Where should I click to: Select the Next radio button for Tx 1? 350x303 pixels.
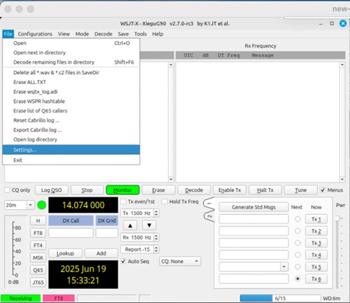point(298,219)
